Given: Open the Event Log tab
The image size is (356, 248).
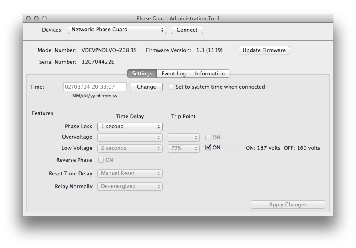Looking at the screenshot, I should 174,74.
